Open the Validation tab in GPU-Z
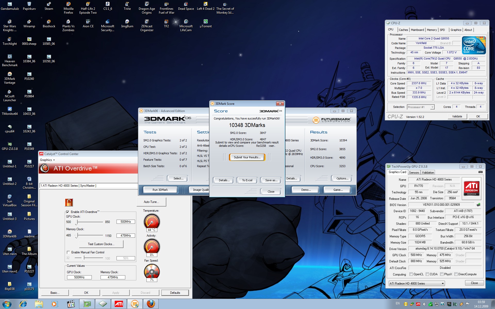This screenshot has width=495, height=309. click(428, 173)
